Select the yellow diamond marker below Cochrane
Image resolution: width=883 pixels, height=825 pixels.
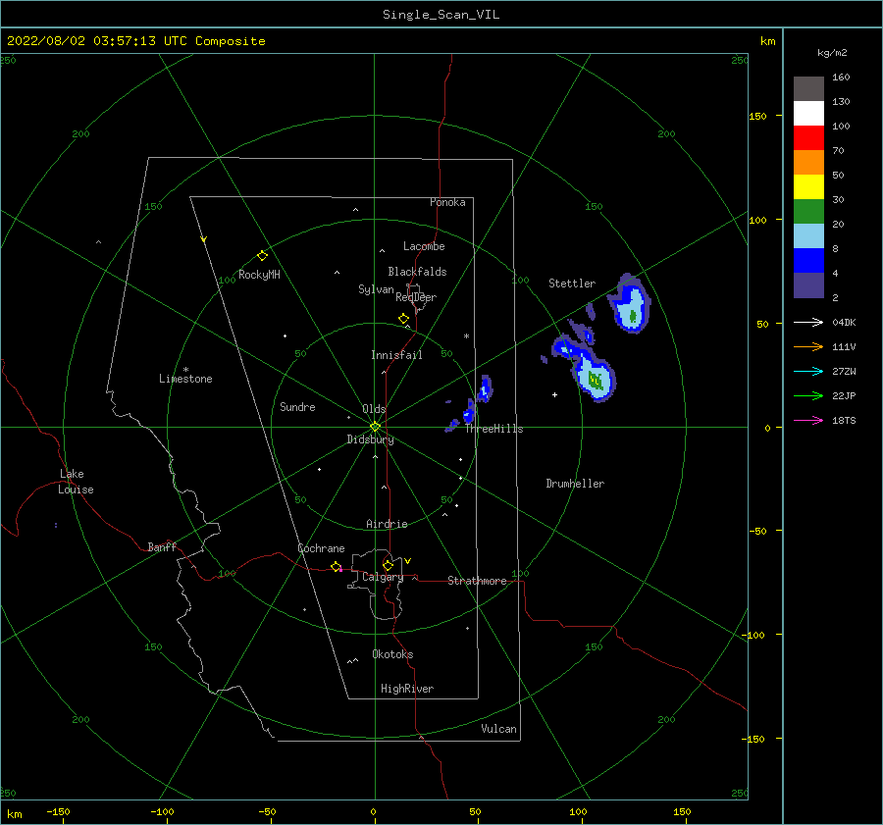(x=337, y=567)
